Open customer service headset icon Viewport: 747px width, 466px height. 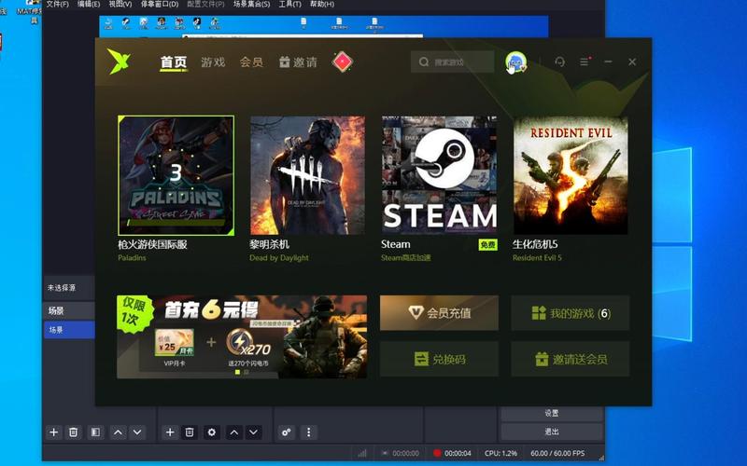(x=559, y=62)
